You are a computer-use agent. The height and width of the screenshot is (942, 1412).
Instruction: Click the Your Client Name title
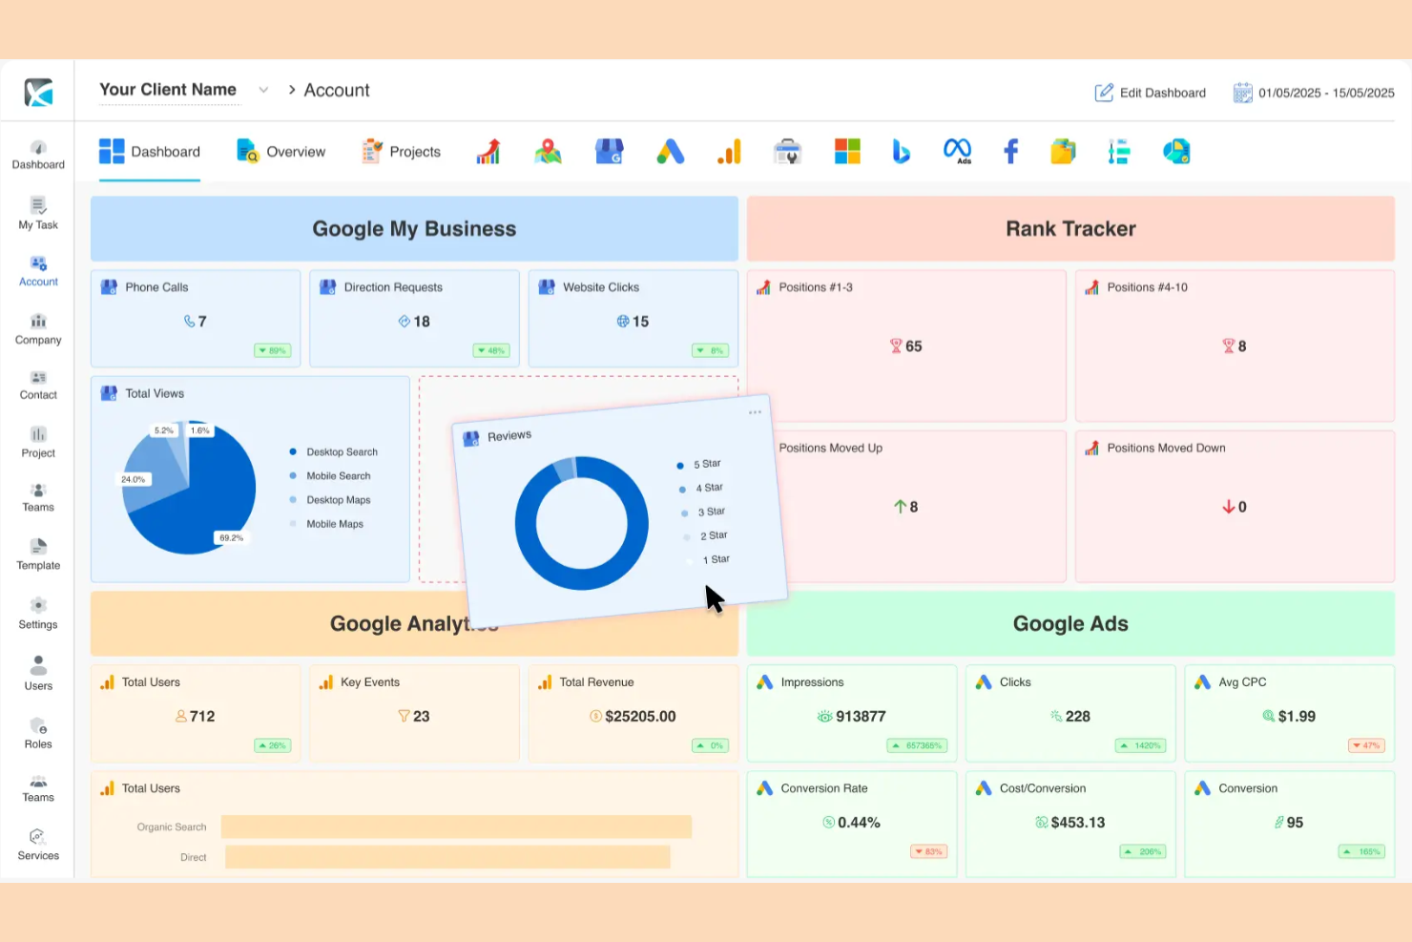click(x=168, y=90)
